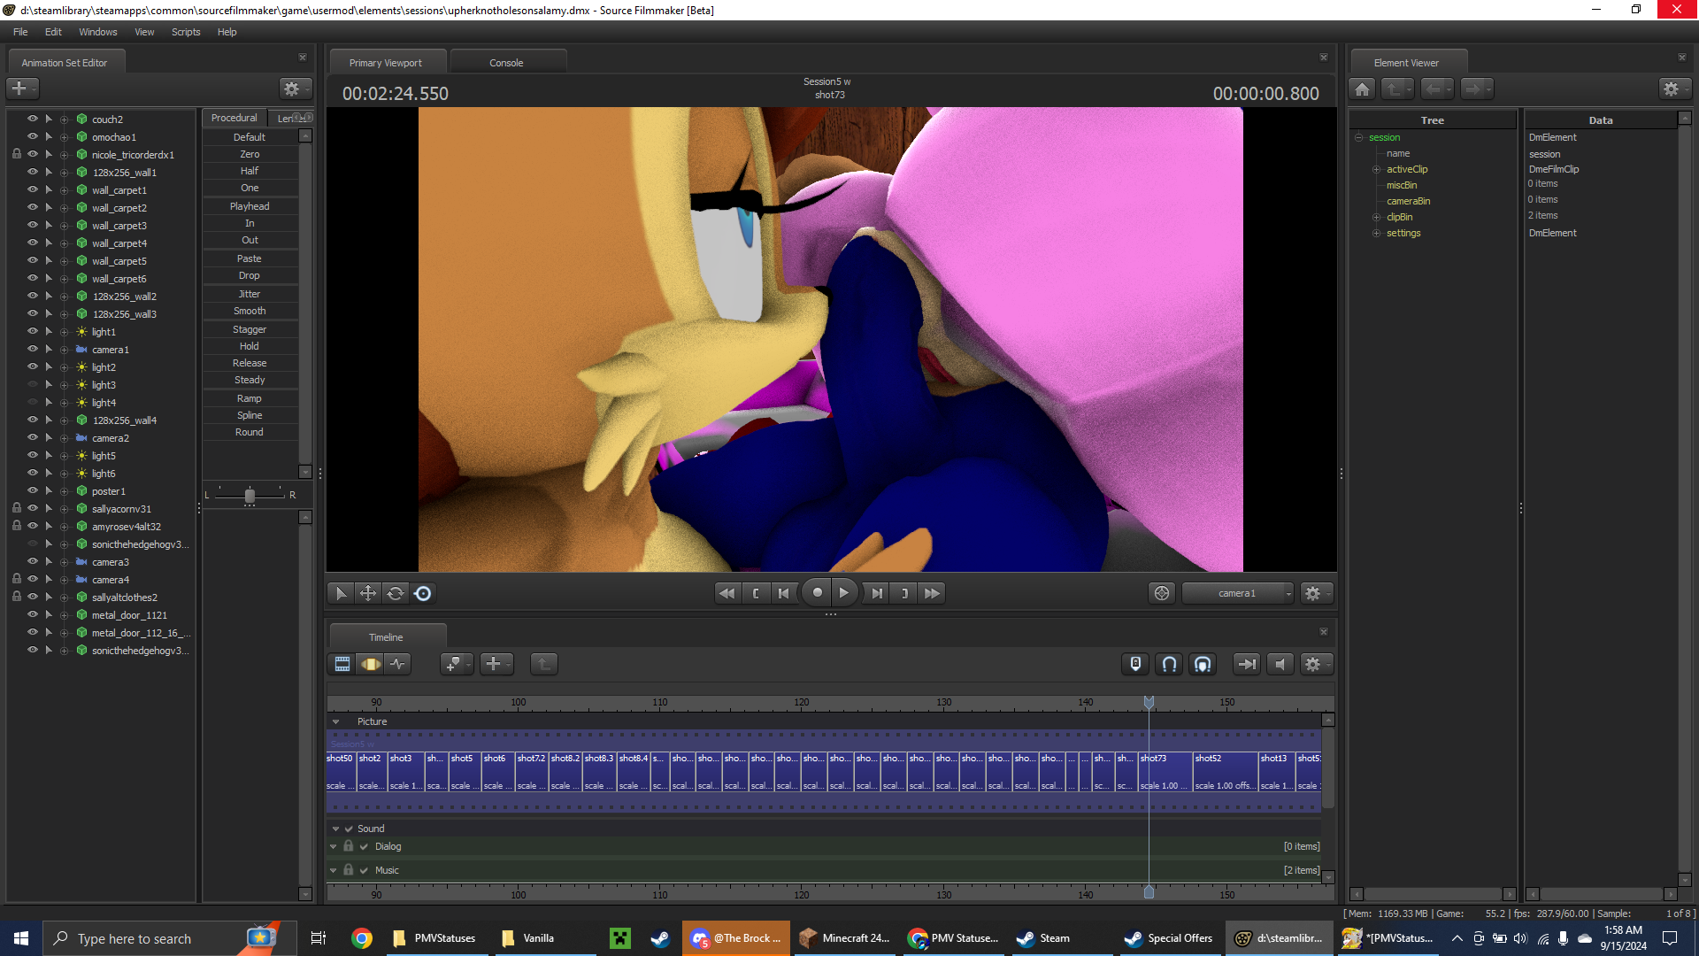1699x956 pixels.
Task: Hide the wall_carpet3 element
Action: pos(33,225)
